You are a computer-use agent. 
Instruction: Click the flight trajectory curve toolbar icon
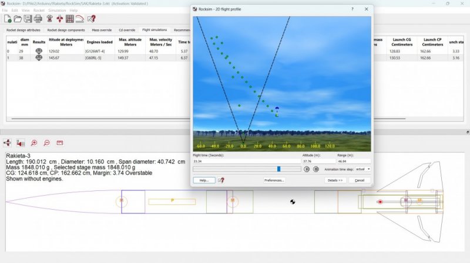pos(79,19)
